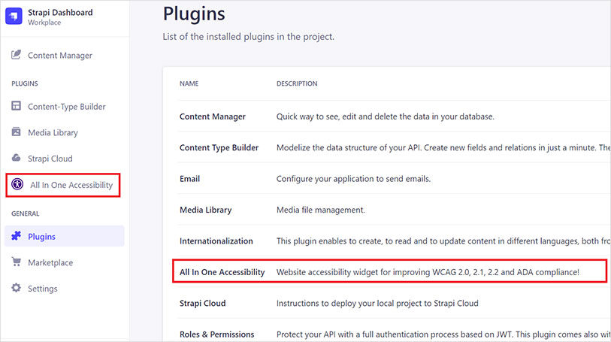Click the Content Manager edit icon
The width and height of the screenshot is (611, 342).
17,55
